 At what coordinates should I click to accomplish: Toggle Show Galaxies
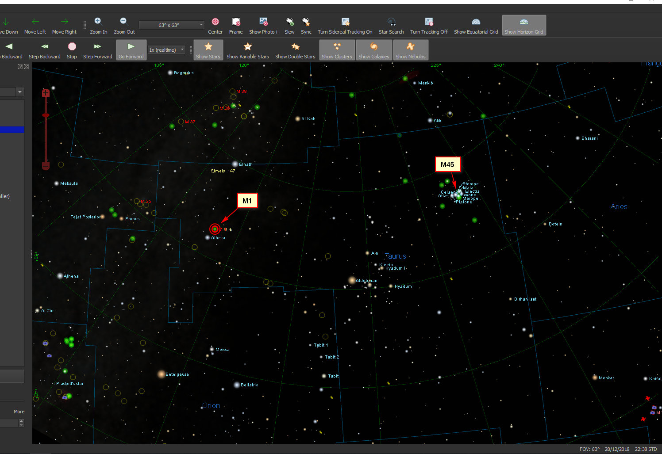click(x=374, y=50)
